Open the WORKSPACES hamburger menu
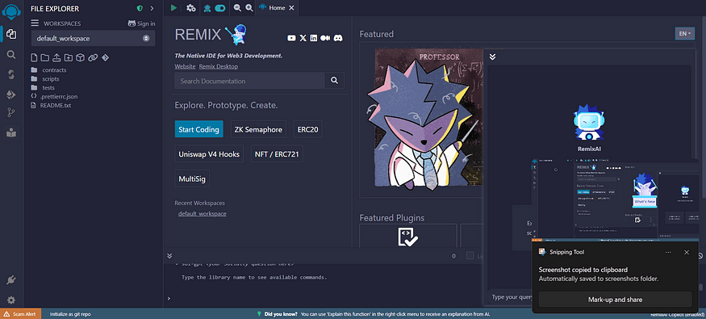This screenshot has width=706, height=319. tap(35, 23)
